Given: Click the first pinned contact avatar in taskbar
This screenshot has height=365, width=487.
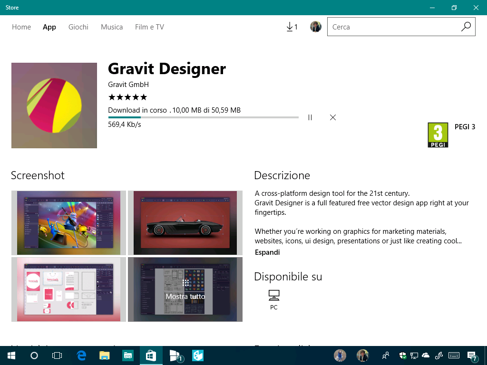Looking at the screenshot, I should coord(340,355).
